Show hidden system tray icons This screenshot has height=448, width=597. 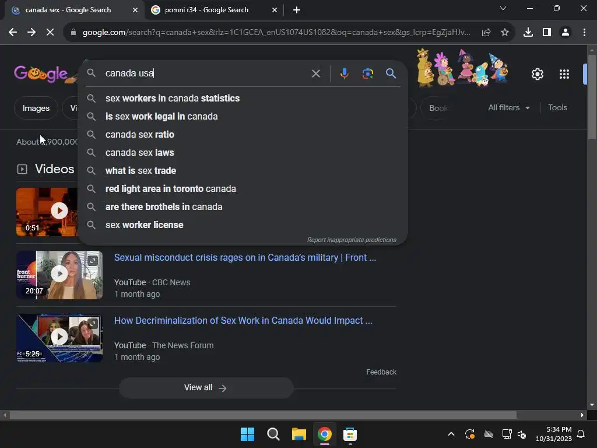[x=451, y=434]
